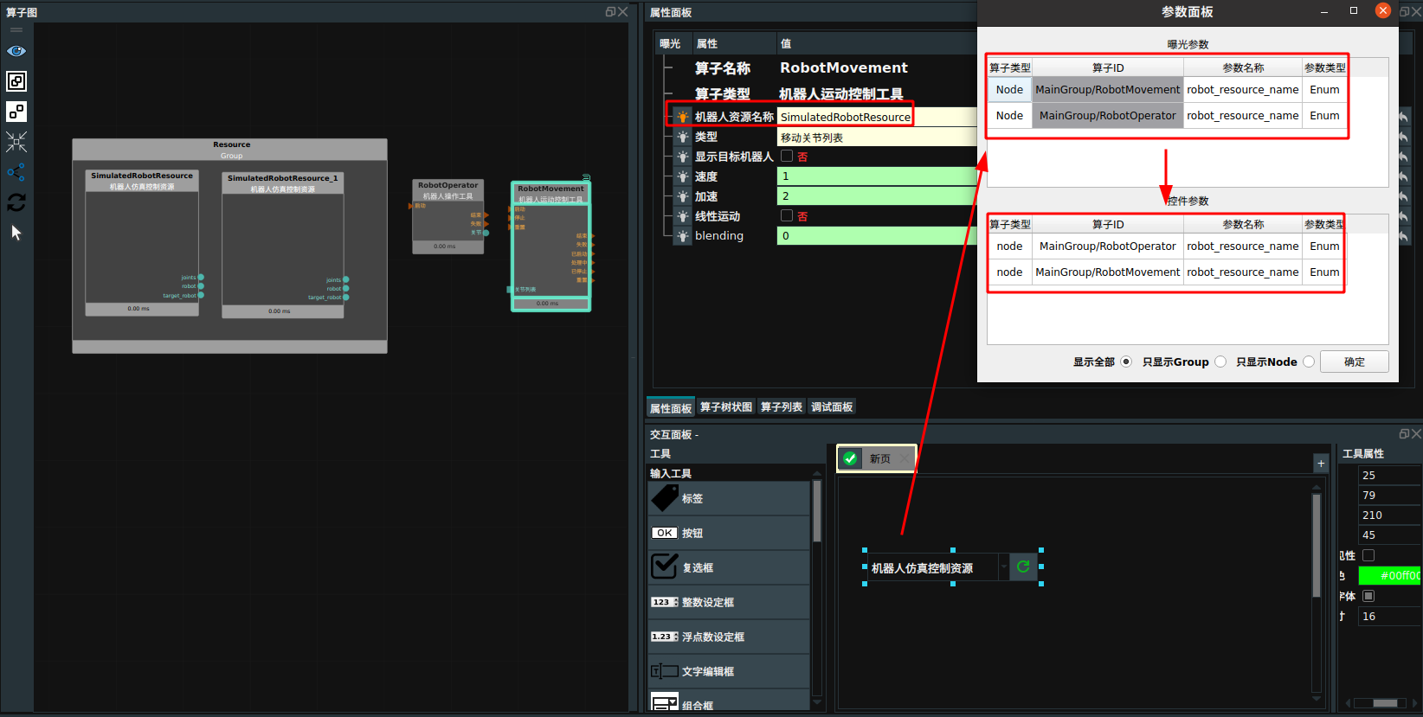Click the horizontal scrollbar in 工具属性 panel
The height and width of the screenshot is (717, 1423).
tap(1384, 703)
